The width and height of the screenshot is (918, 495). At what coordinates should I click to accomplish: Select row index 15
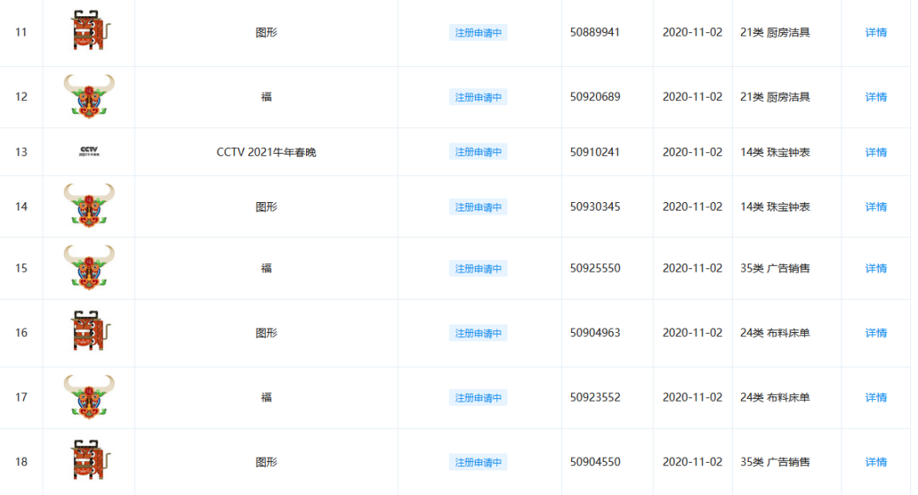pyautogui.click(x=21, y=268)
